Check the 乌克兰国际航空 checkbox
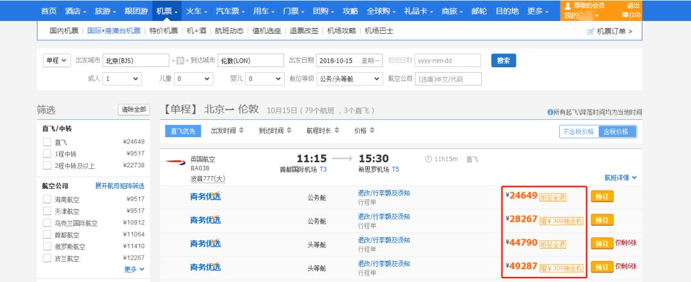Viewport: 691px width, 282px height. (47, 223)
